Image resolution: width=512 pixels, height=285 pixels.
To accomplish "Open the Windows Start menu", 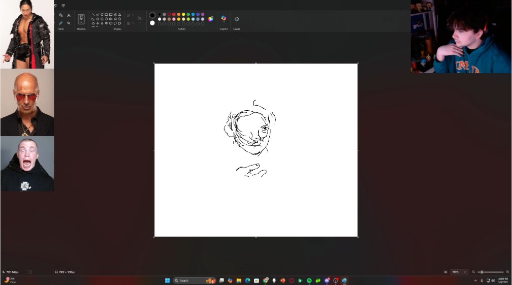I will point(168,280).
